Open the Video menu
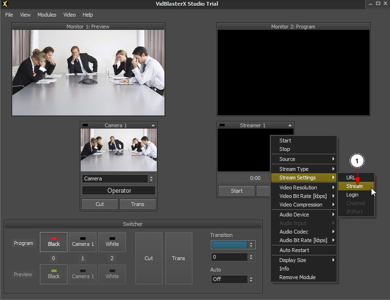The height and width of the screenshot is (300, 390). 69,15
